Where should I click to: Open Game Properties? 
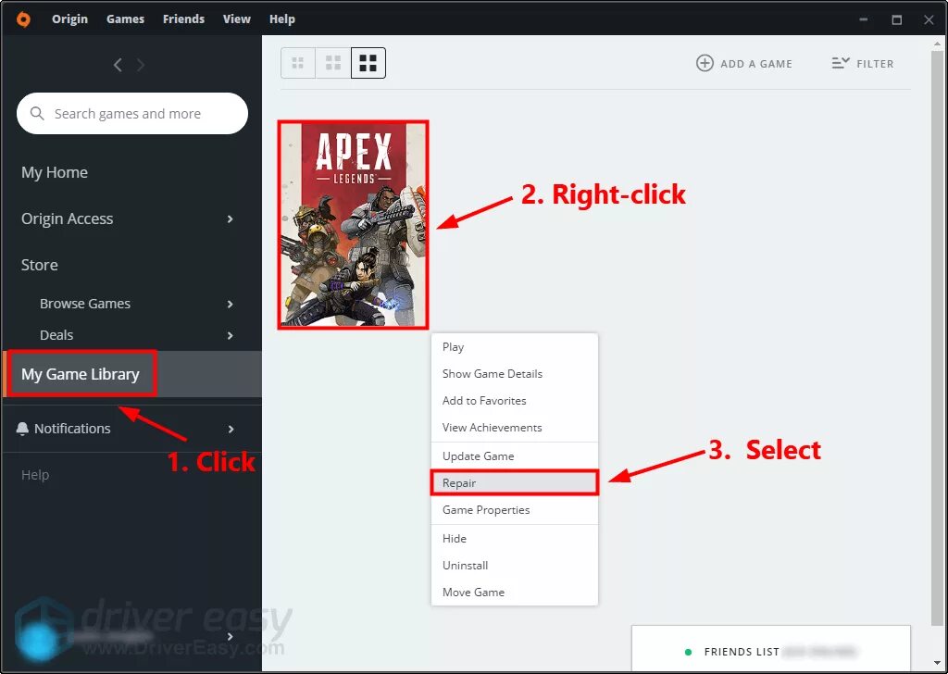pyautogui.click(x=515, y=510)
